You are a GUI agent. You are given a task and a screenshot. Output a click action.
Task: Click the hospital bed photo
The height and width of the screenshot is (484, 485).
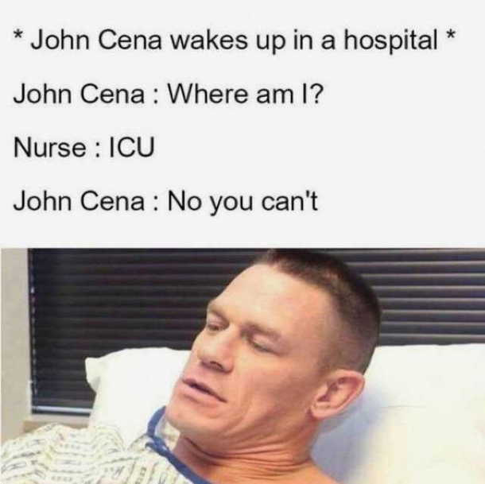[242, 366]
